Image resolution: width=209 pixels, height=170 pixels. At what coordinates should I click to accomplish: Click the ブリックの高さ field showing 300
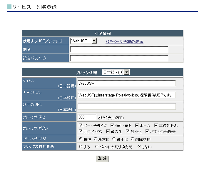(x=87, y=117)
